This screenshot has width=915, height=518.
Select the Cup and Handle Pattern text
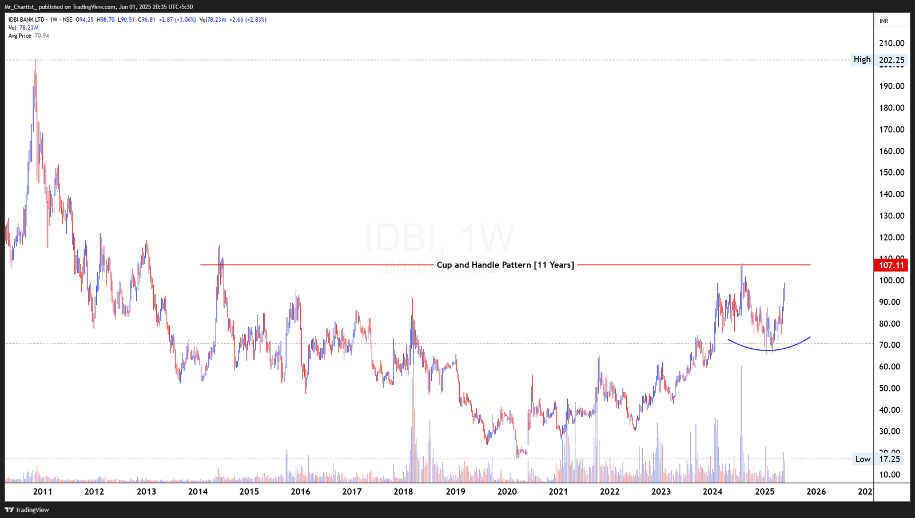click(x=506, y=265)
